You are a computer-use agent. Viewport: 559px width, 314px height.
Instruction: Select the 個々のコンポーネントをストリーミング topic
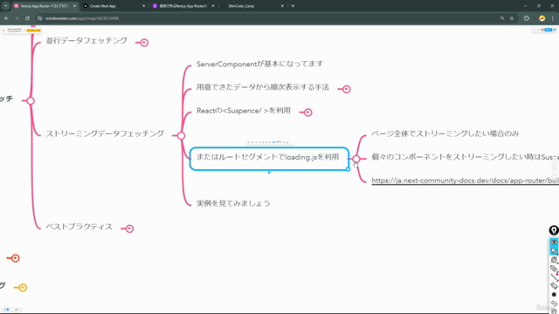click(465, 157)
